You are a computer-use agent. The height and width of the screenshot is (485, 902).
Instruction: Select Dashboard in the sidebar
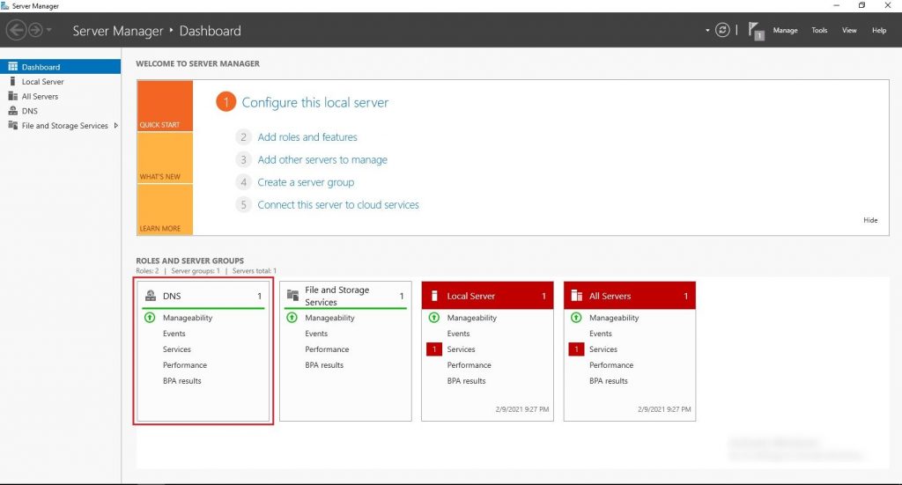pos(61,67)
